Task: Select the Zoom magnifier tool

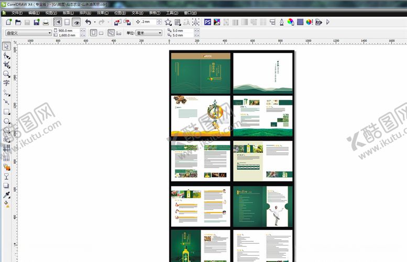Action: 7,74
